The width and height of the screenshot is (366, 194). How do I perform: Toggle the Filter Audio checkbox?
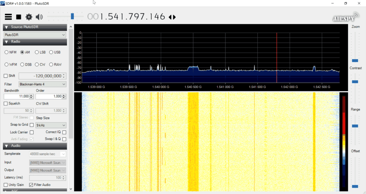(31, 185)
